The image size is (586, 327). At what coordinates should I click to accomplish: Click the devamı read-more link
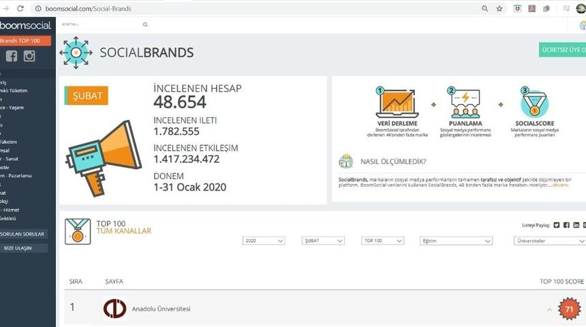coord(560,185)
